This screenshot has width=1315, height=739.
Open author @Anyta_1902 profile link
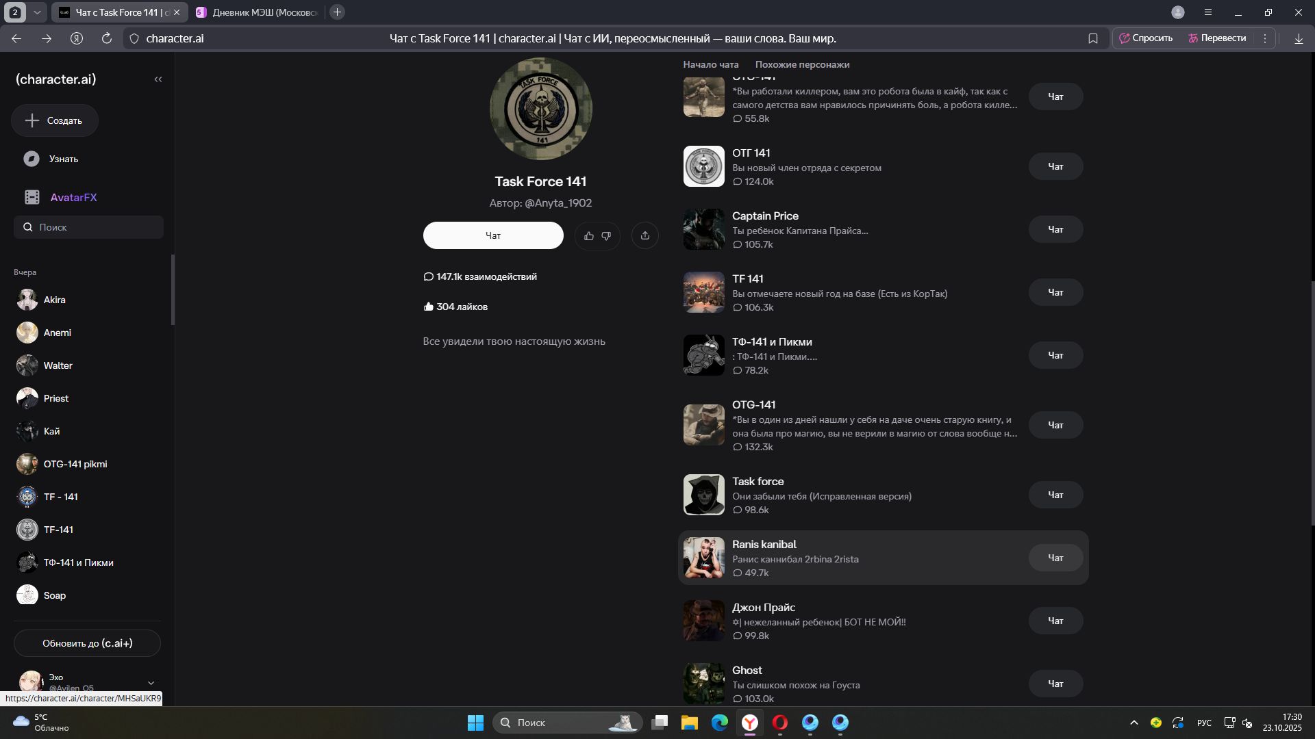pyautogui.click(x=558, y=203)
